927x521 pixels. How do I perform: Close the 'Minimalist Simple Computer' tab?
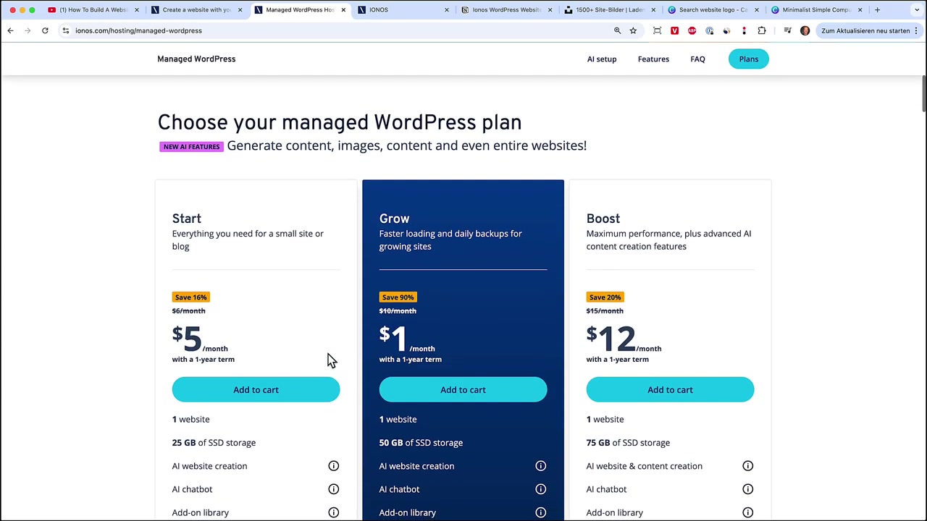(x=860, y=9)
